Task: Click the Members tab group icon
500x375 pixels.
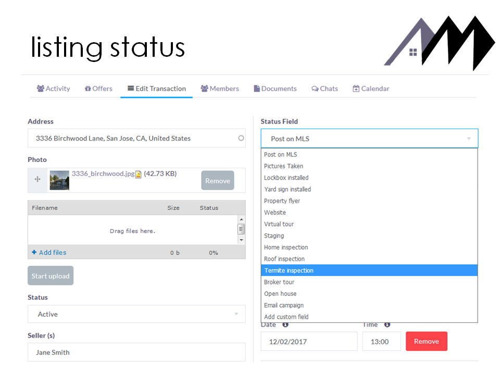Action: click(204, 89)
